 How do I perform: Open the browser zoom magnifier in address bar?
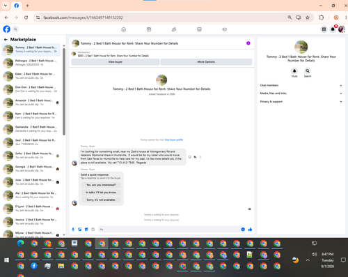(290, 17)
